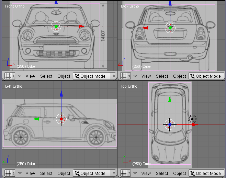Viewport: 226px width, 178px height.
Task: Click red X-axis arrow in Top Ortho
Action: tap(195, 125)
